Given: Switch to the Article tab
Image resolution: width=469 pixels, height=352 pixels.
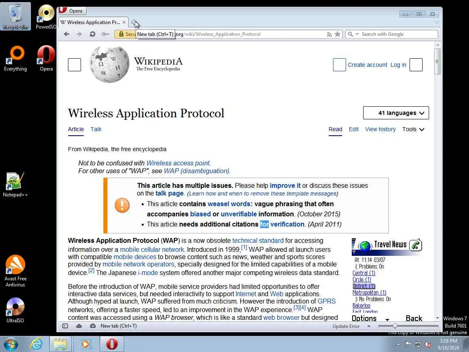Looking at the screenshot, I should [x=76, y=129].
